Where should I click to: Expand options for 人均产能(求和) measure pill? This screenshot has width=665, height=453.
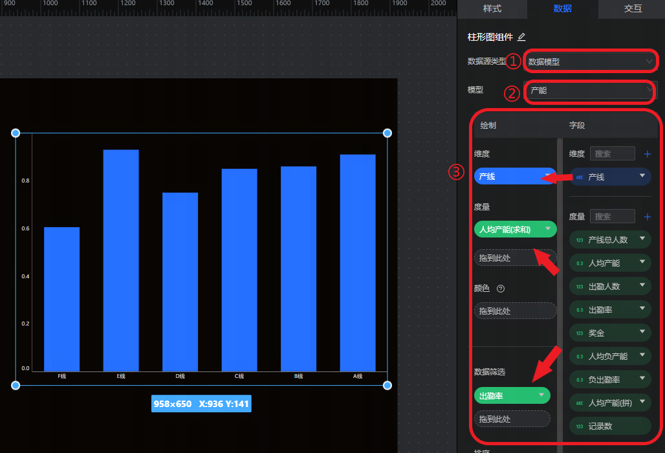pyautogui.click(x=548, y=228)
